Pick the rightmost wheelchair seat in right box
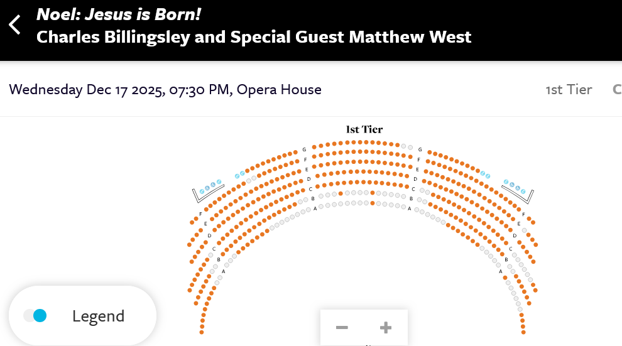 pyautogui.click(x=524, y=191)
